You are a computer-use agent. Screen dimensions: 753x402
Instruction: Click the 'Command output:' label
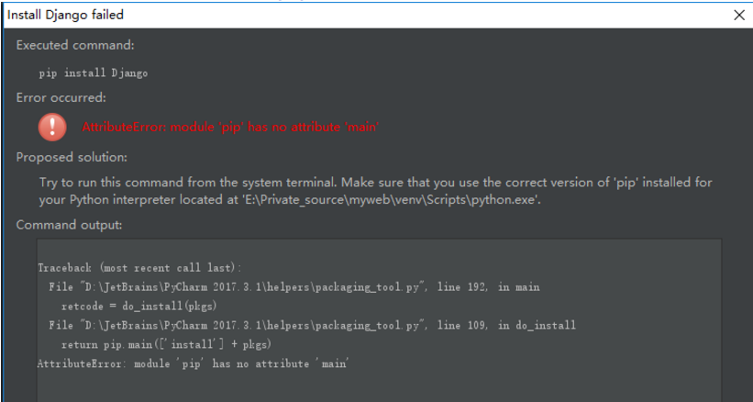click(69, 225)
